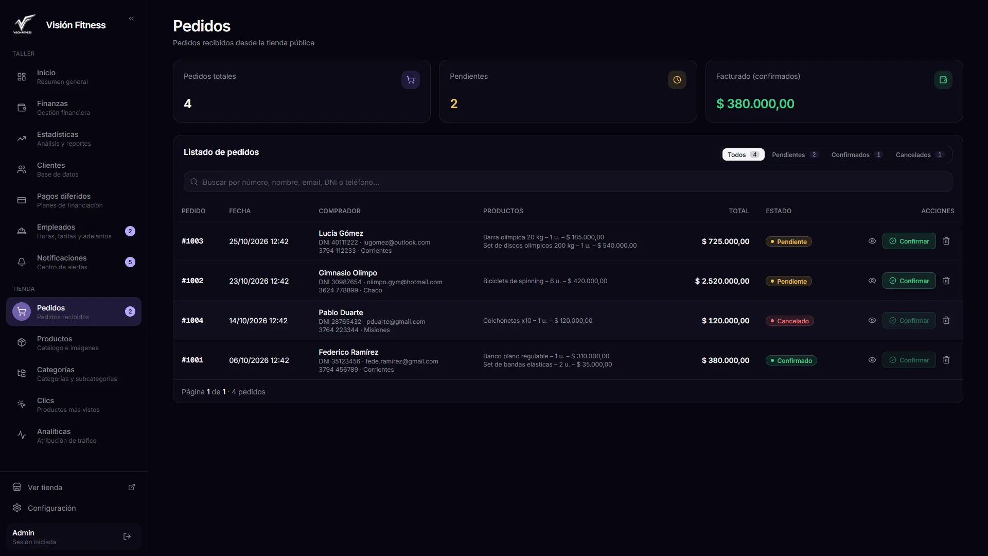This screenshot has width=988, height=556.
Task: Confirm order #1002 from Gimnasio Olimpo
Action: (x=909, y=281)
